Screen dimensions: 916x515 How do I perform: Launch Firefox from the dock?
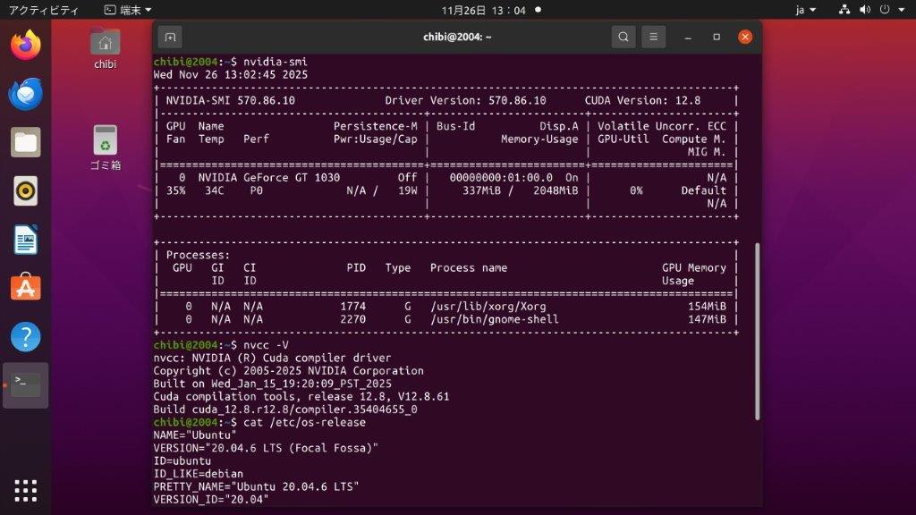click(26, 45)
